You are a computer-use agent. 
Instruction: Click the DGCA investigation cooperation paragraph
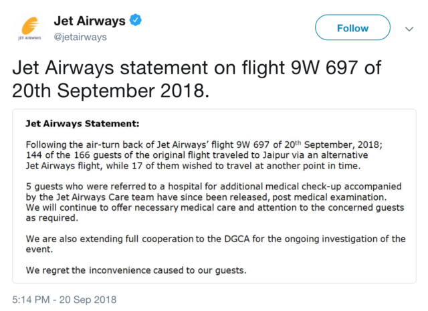[x=215, y=244]
